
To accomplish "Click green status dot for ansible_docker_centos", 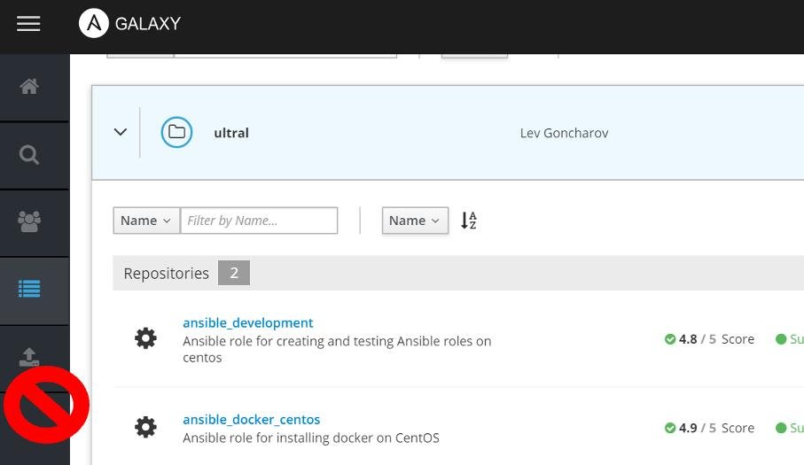I will click(x=781, y=428).
